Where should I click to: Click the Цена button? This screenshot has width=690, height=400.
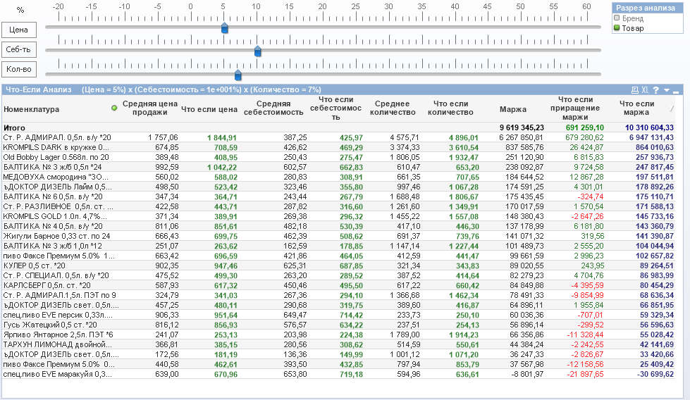click(x=19, y=30)
